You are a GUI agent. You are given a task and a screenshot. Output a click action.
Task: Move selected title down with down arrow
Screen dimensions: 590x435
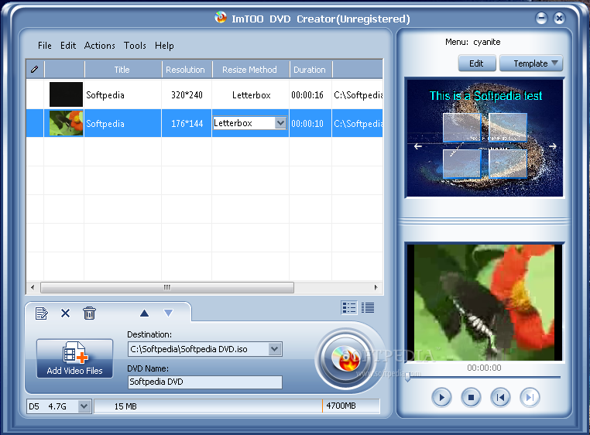coord(168,313)
